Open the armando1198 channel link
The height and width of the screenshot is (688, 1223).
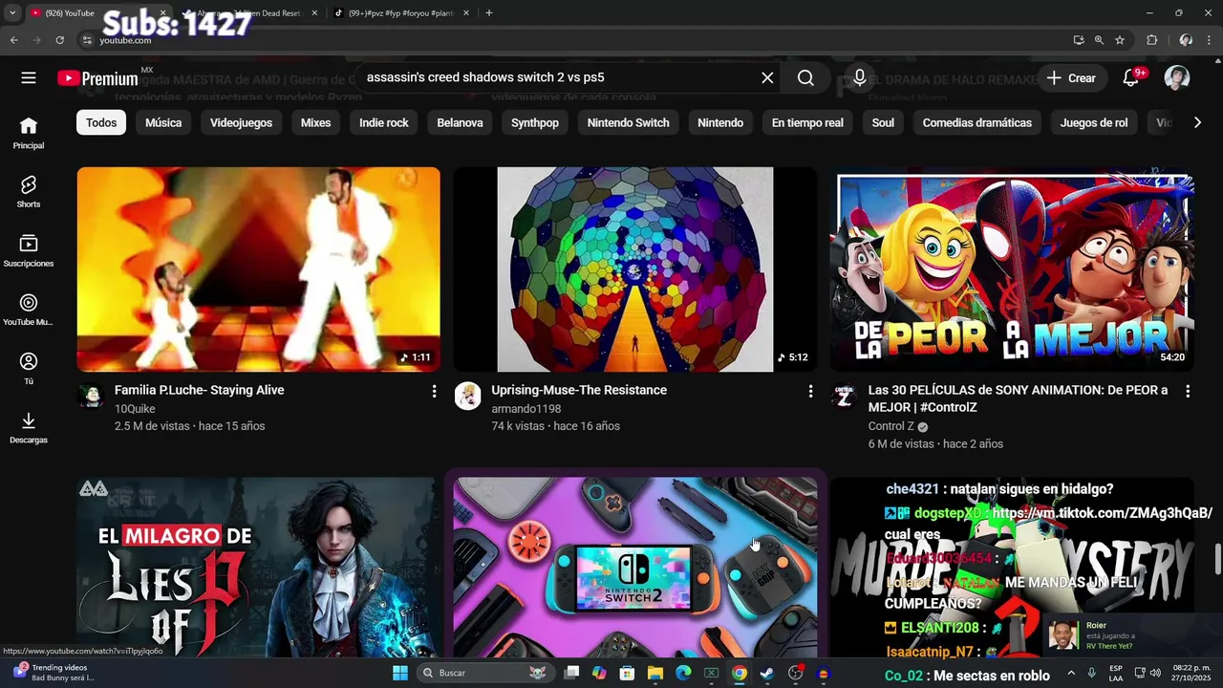[x=526, y=409]
